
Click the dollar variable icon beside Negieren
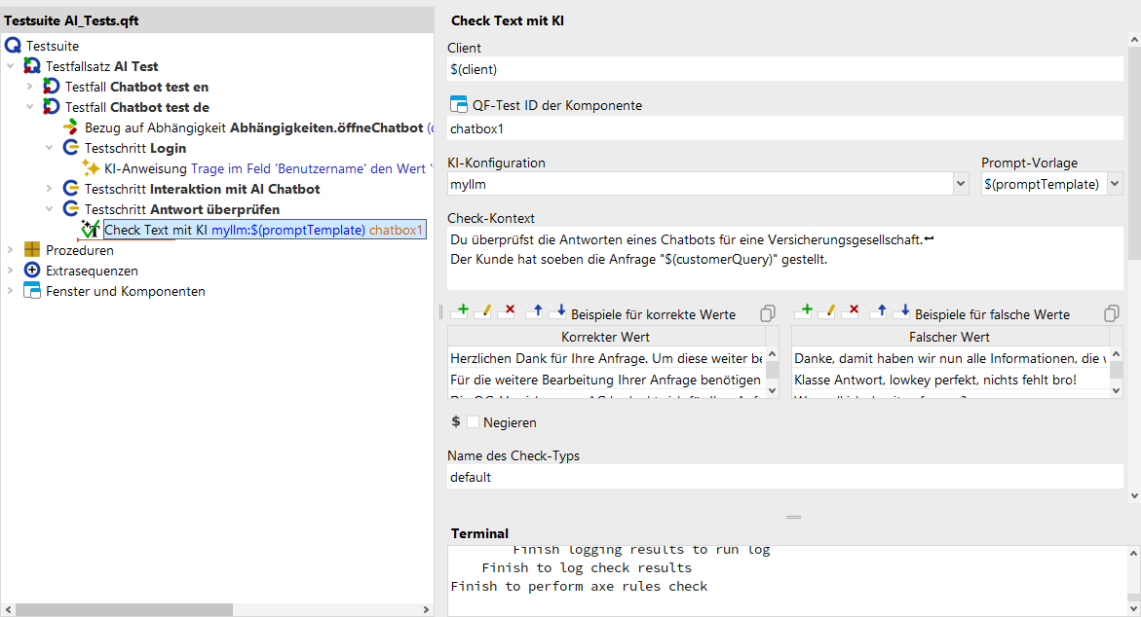pyautogui.click(x=456, y=421)
